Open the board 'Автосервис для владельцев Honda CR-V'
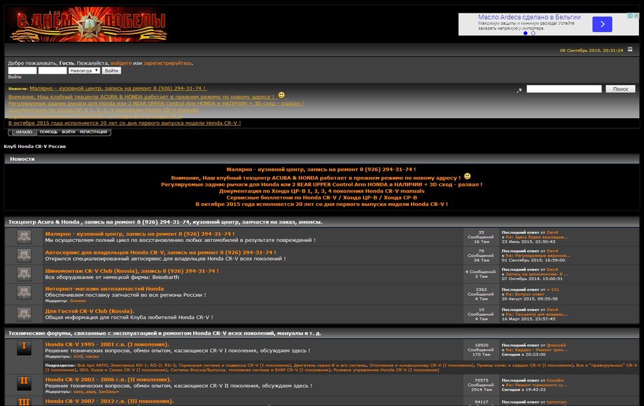Image resolution: width=644 pixels, height=406 pixels. coord(160,252)
